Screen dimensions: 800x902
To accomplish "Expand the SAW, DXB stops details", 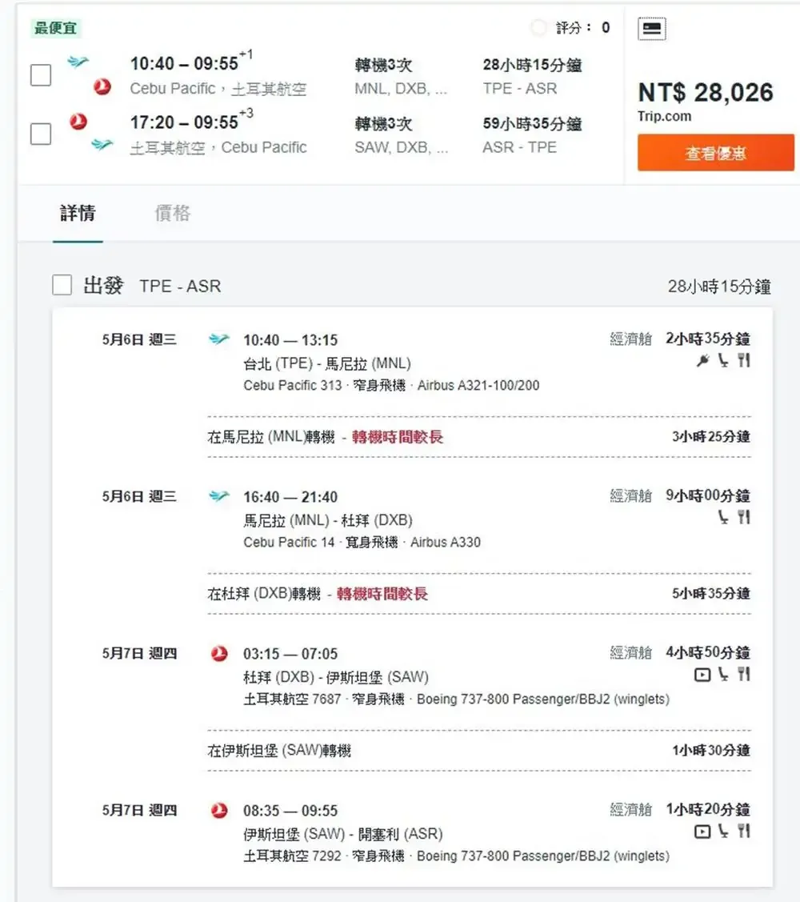I will point(402,148).
